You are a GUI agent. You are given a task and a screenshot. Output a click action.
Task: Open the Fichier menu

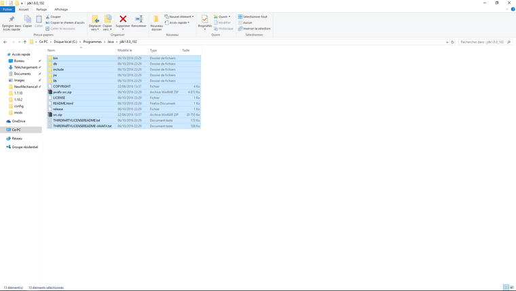click(x=7, y=10)
